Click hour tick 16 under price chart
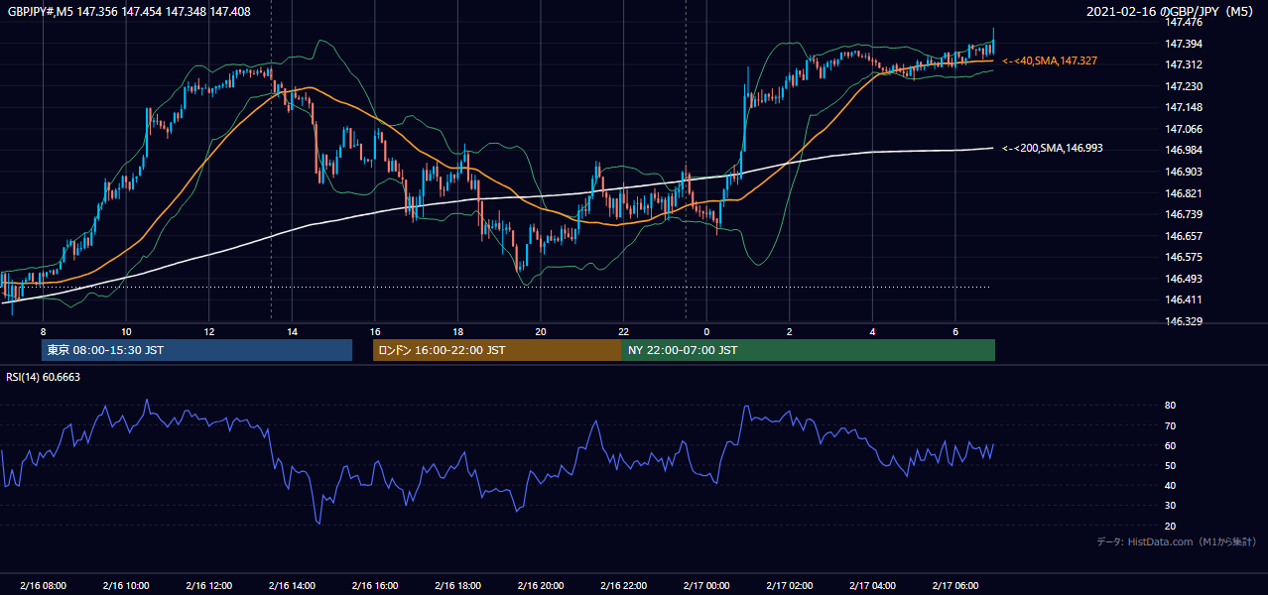 coord(374,330)
